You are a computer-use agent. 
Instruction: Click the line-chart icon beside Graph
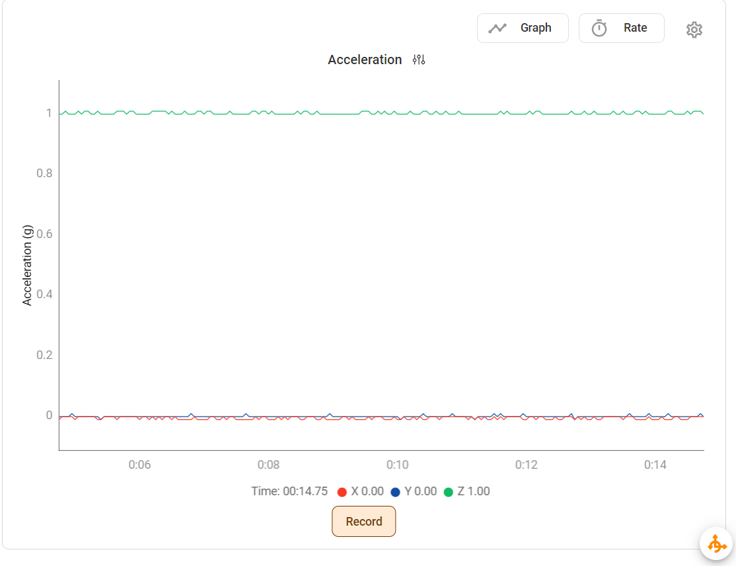(x=497, y=28)
